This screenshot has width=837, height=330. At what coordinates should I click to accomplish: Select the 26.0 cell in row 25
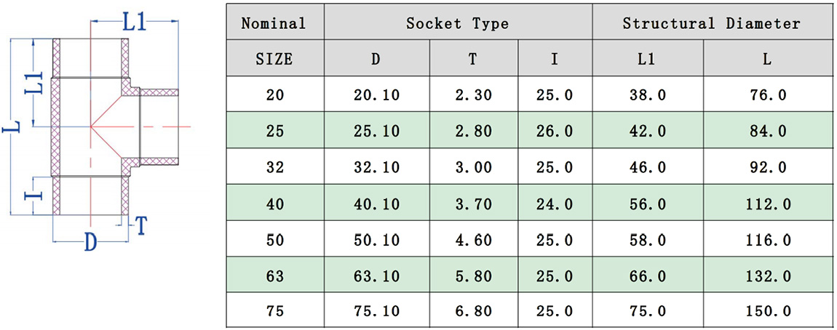click(x=555, y=132)
